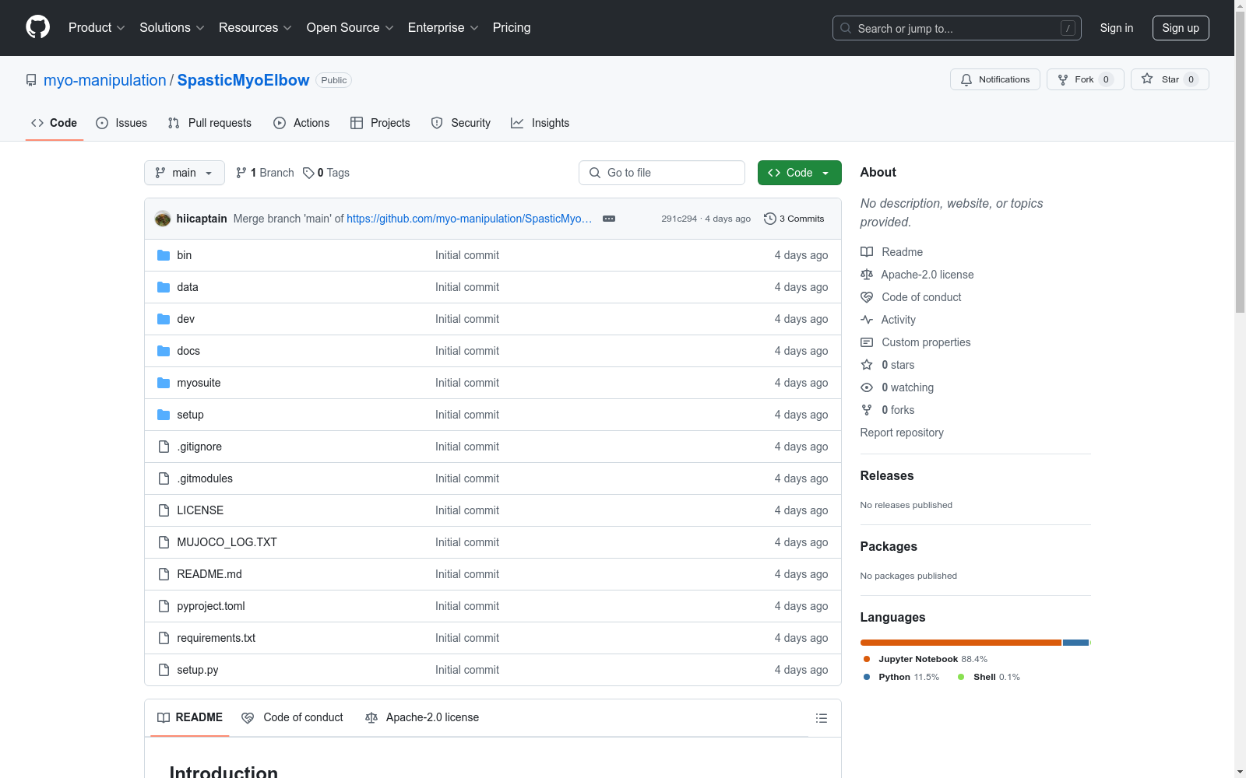The image size is (1246, 778).
Task: Click the .gitmodules file icon
Action: click(164, 478)
